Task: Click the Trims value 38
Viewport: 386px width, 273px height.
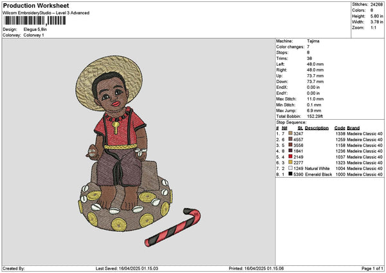Action: 309,59
